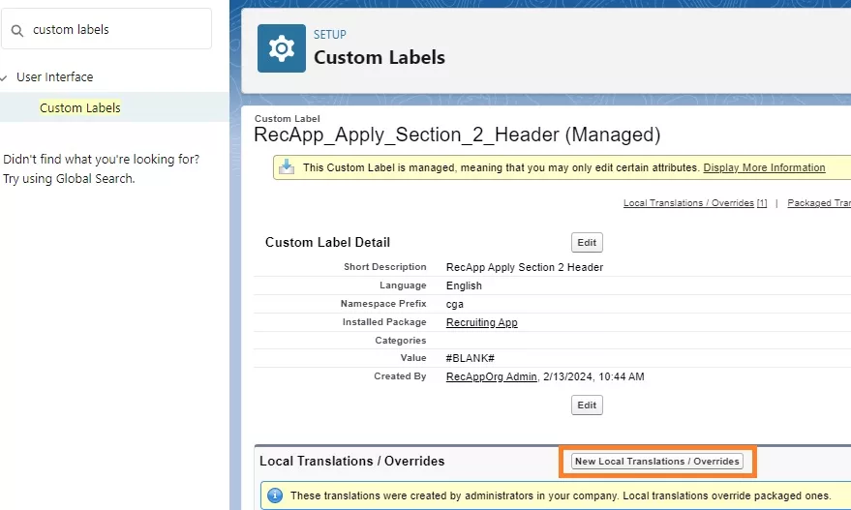Click New Local Translations / Overrides button
The height and width of the screenshot is (510, 851).
657,462
